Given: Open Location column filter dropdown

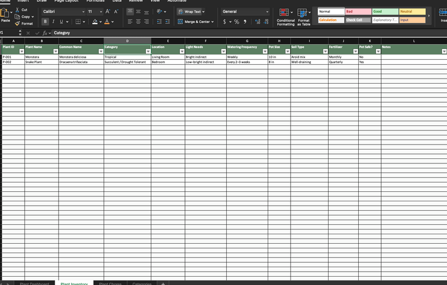Looking at the screenshot, I should click(182, 51).
